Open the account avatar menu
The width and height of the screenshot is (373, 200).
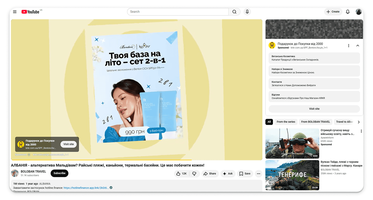[359, 12]
